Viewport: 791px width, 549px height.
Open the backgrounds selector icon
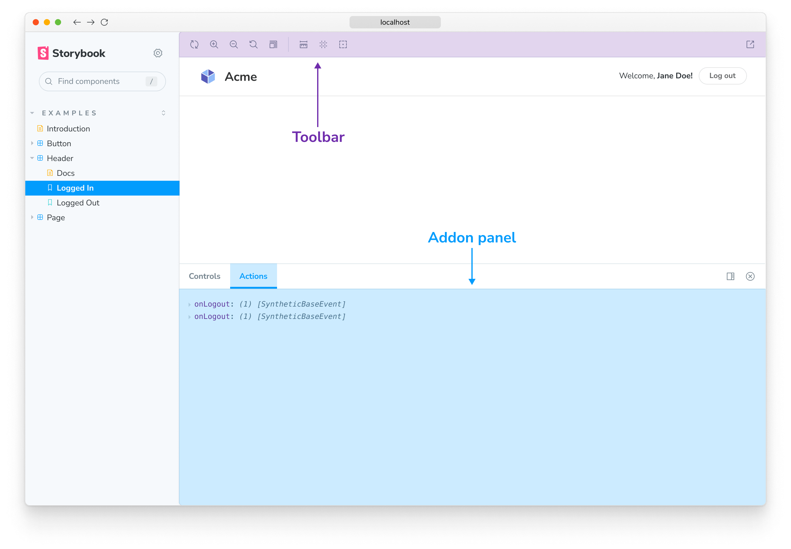(273, 44)
